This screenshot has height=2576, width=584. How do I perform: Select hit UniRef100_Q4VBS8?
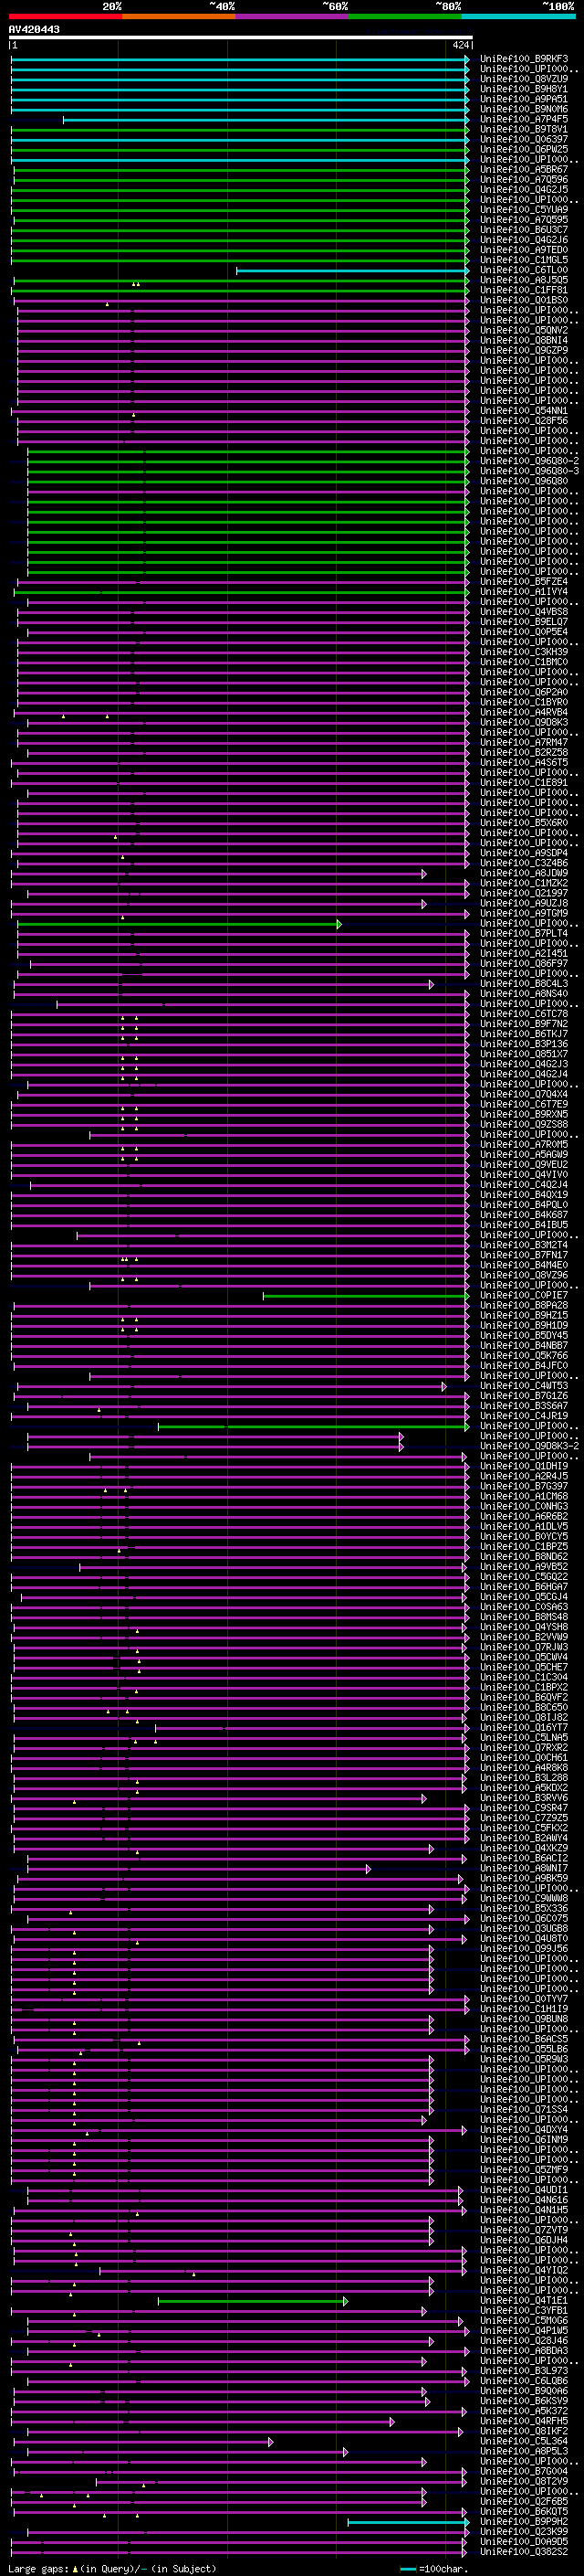(523, 612)
